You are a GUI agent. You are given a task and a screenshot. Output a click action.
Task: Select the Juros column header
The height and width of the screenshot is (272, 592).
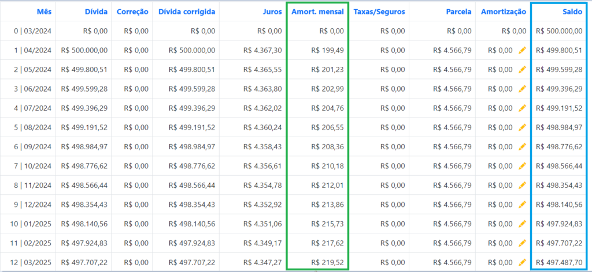click(272, 12)
